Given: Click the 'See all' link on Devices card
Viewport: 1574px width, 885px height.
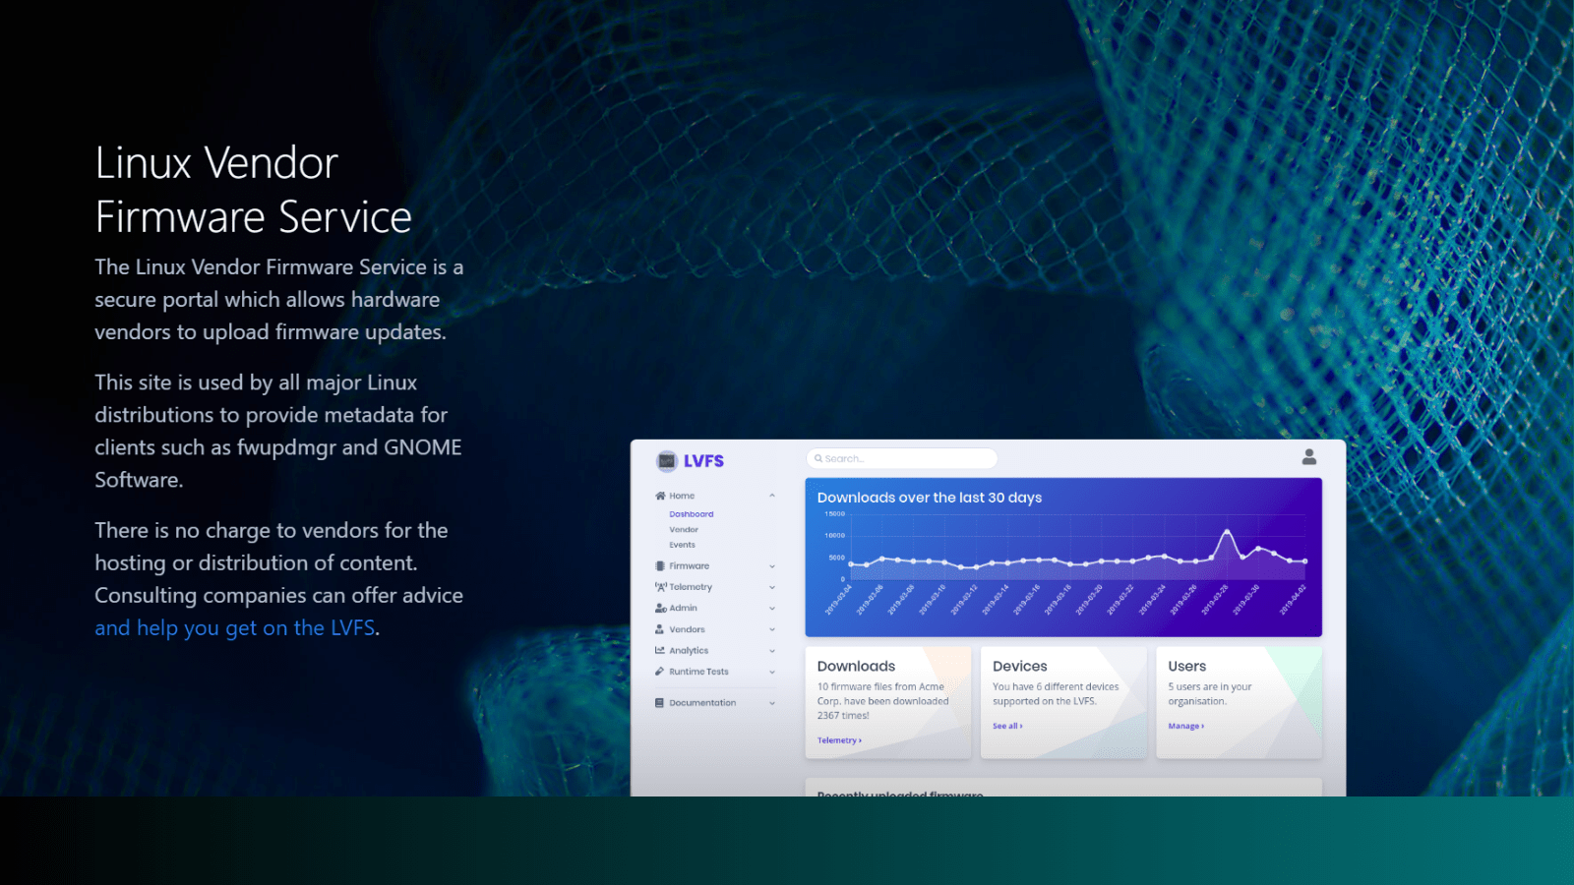Looking at the screenshot, I should [1006, 726].
